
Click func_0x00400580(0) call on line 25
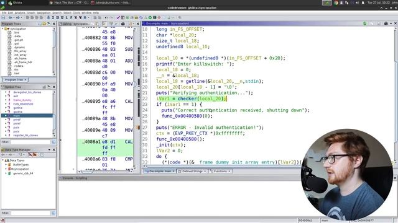click(x=187, y=116)
